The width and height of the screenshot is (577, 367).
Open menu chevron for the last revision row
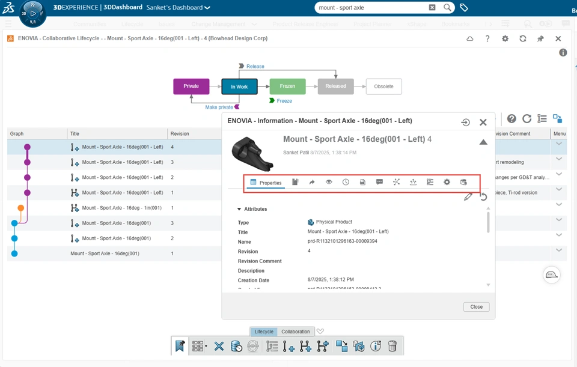tap(559, 250)
